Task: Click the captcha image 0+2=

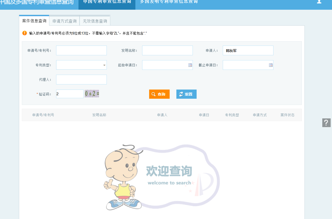Action: point(92,94)
